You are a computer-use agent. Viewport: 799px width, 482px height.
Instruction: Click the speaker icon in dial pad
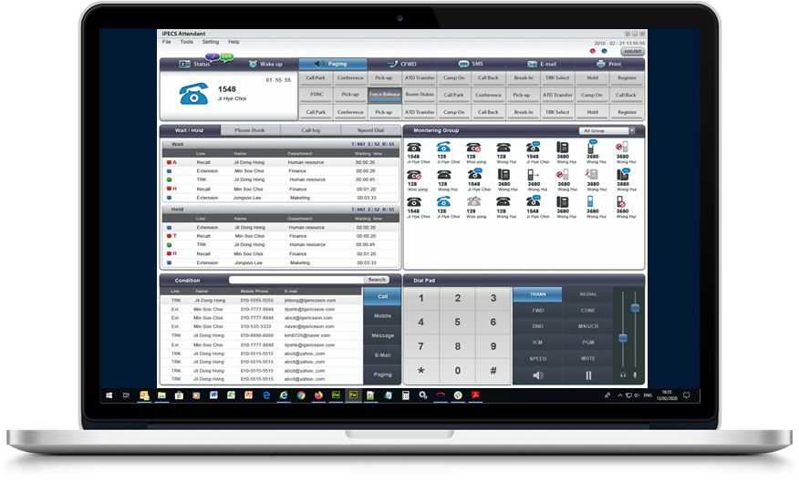[x=538, y=375]
